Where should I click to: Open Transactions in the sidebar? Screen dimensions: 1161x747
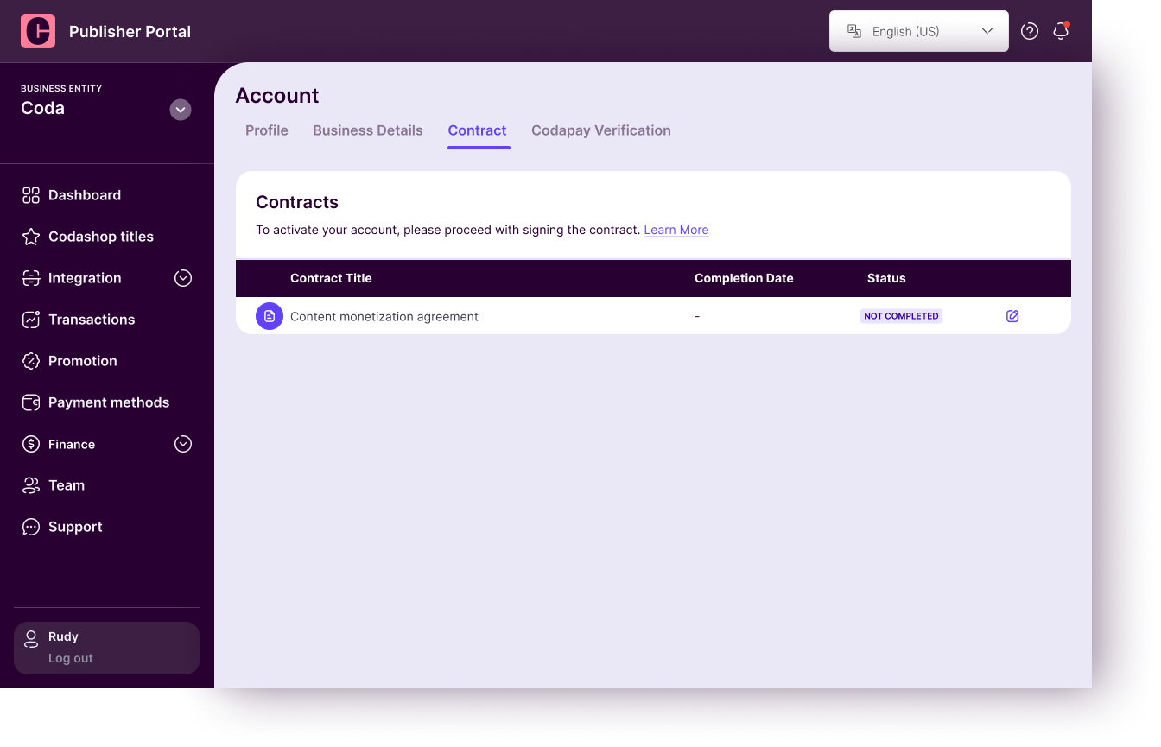[92, 320]
